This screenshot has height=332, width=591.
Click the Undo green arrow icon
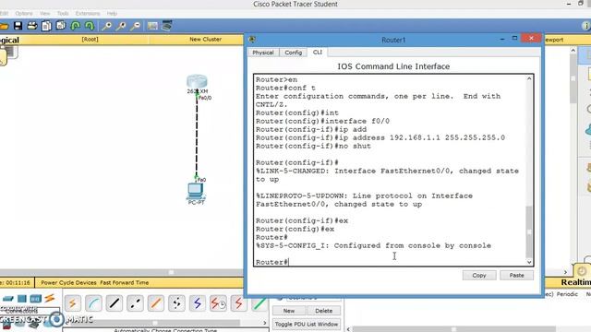pyautogui.click(x=76, y=26)
